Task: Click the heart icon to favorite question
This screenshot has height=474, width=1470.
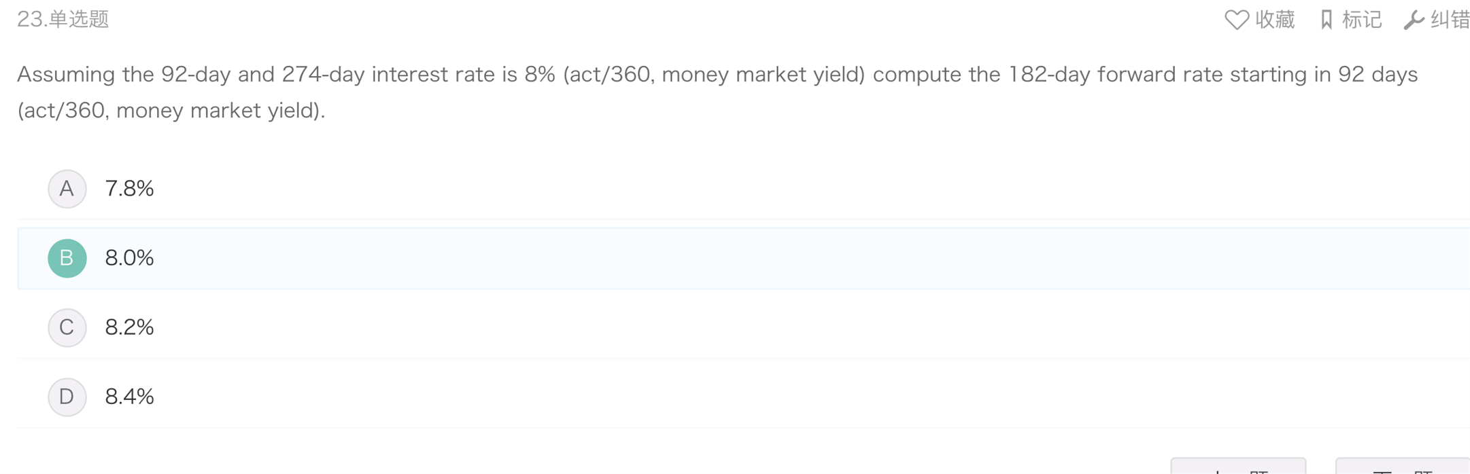Action: pyautogui.click(x=1236, y=20)
